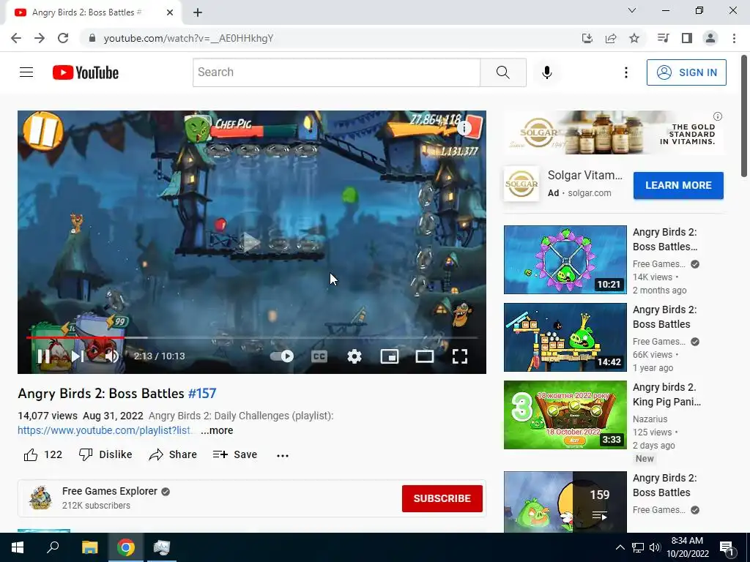
Task: Open the youtube.com playlist link
Action: [x=105, y=430]
